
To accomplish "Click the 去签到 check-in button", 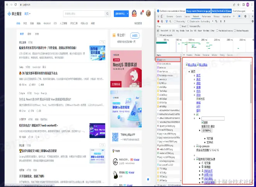I will click(x=135, y=35).
